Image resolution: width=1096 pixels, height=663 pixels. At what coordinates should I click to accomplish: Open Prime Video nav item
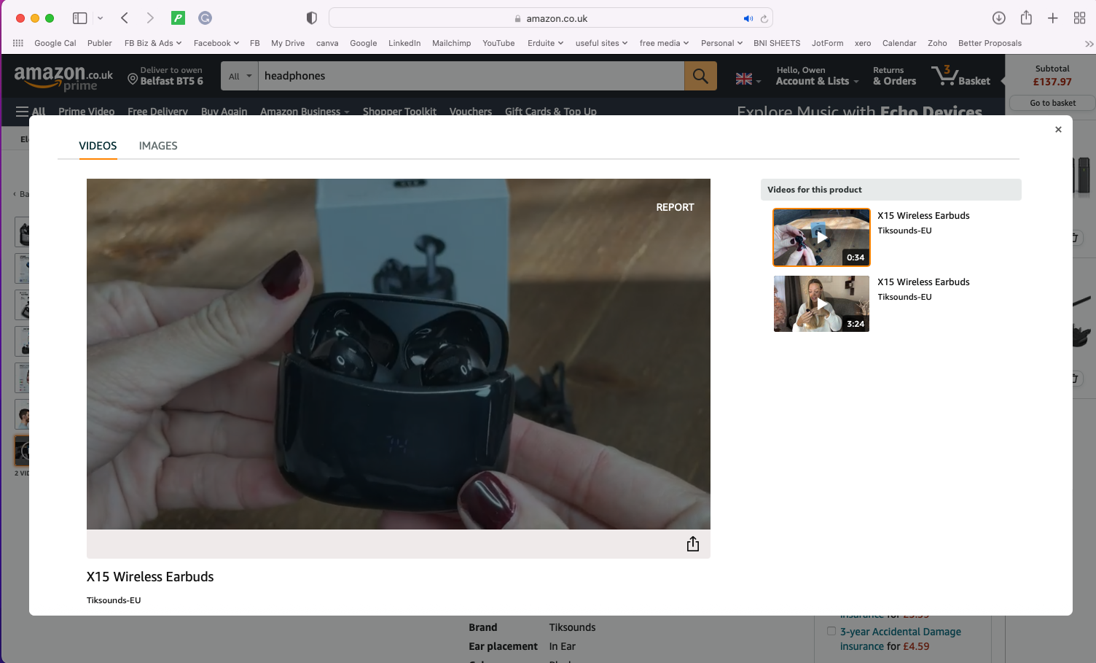[87, 112]
